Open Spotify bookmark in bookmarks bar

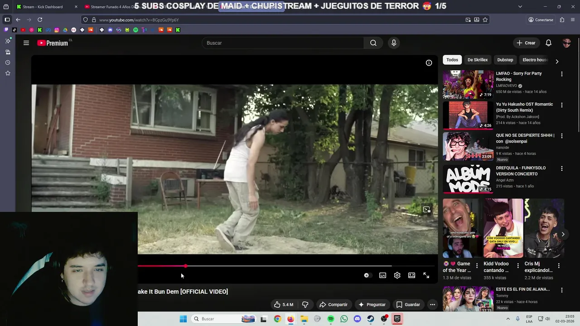tap(135, 30)
